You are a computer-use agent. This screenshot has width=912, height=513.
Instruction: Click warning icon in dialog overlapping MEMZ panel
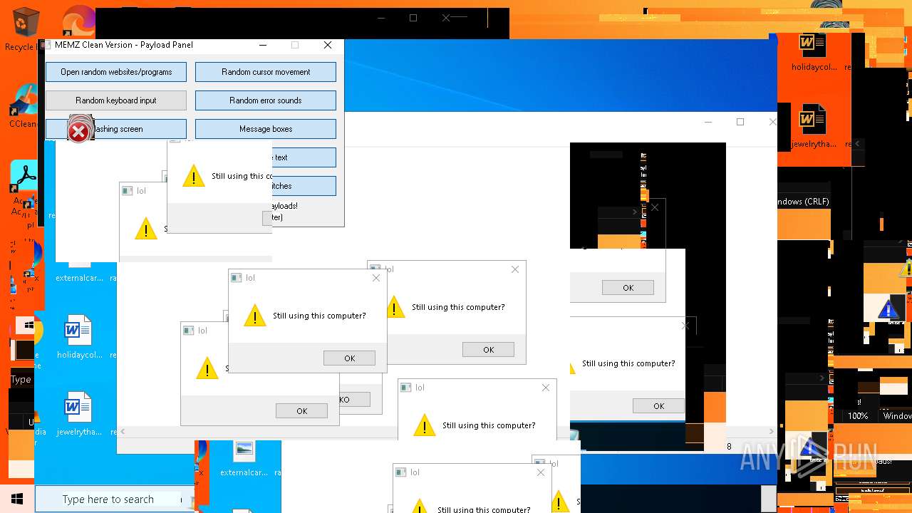coord(193,176)
